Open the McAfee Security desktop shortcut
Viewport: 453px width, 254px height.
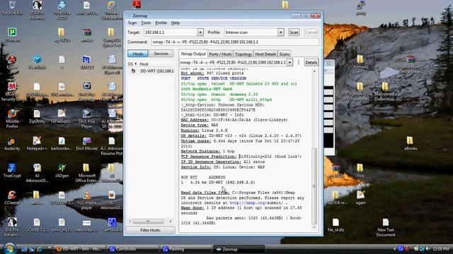point(12,92)
